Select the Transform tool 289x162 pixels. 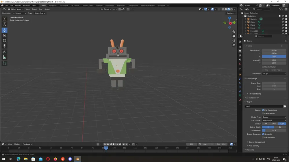click(4, 46)
